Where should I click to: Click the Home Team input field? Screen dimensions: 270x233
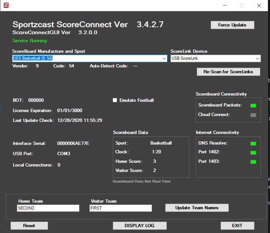48,208
